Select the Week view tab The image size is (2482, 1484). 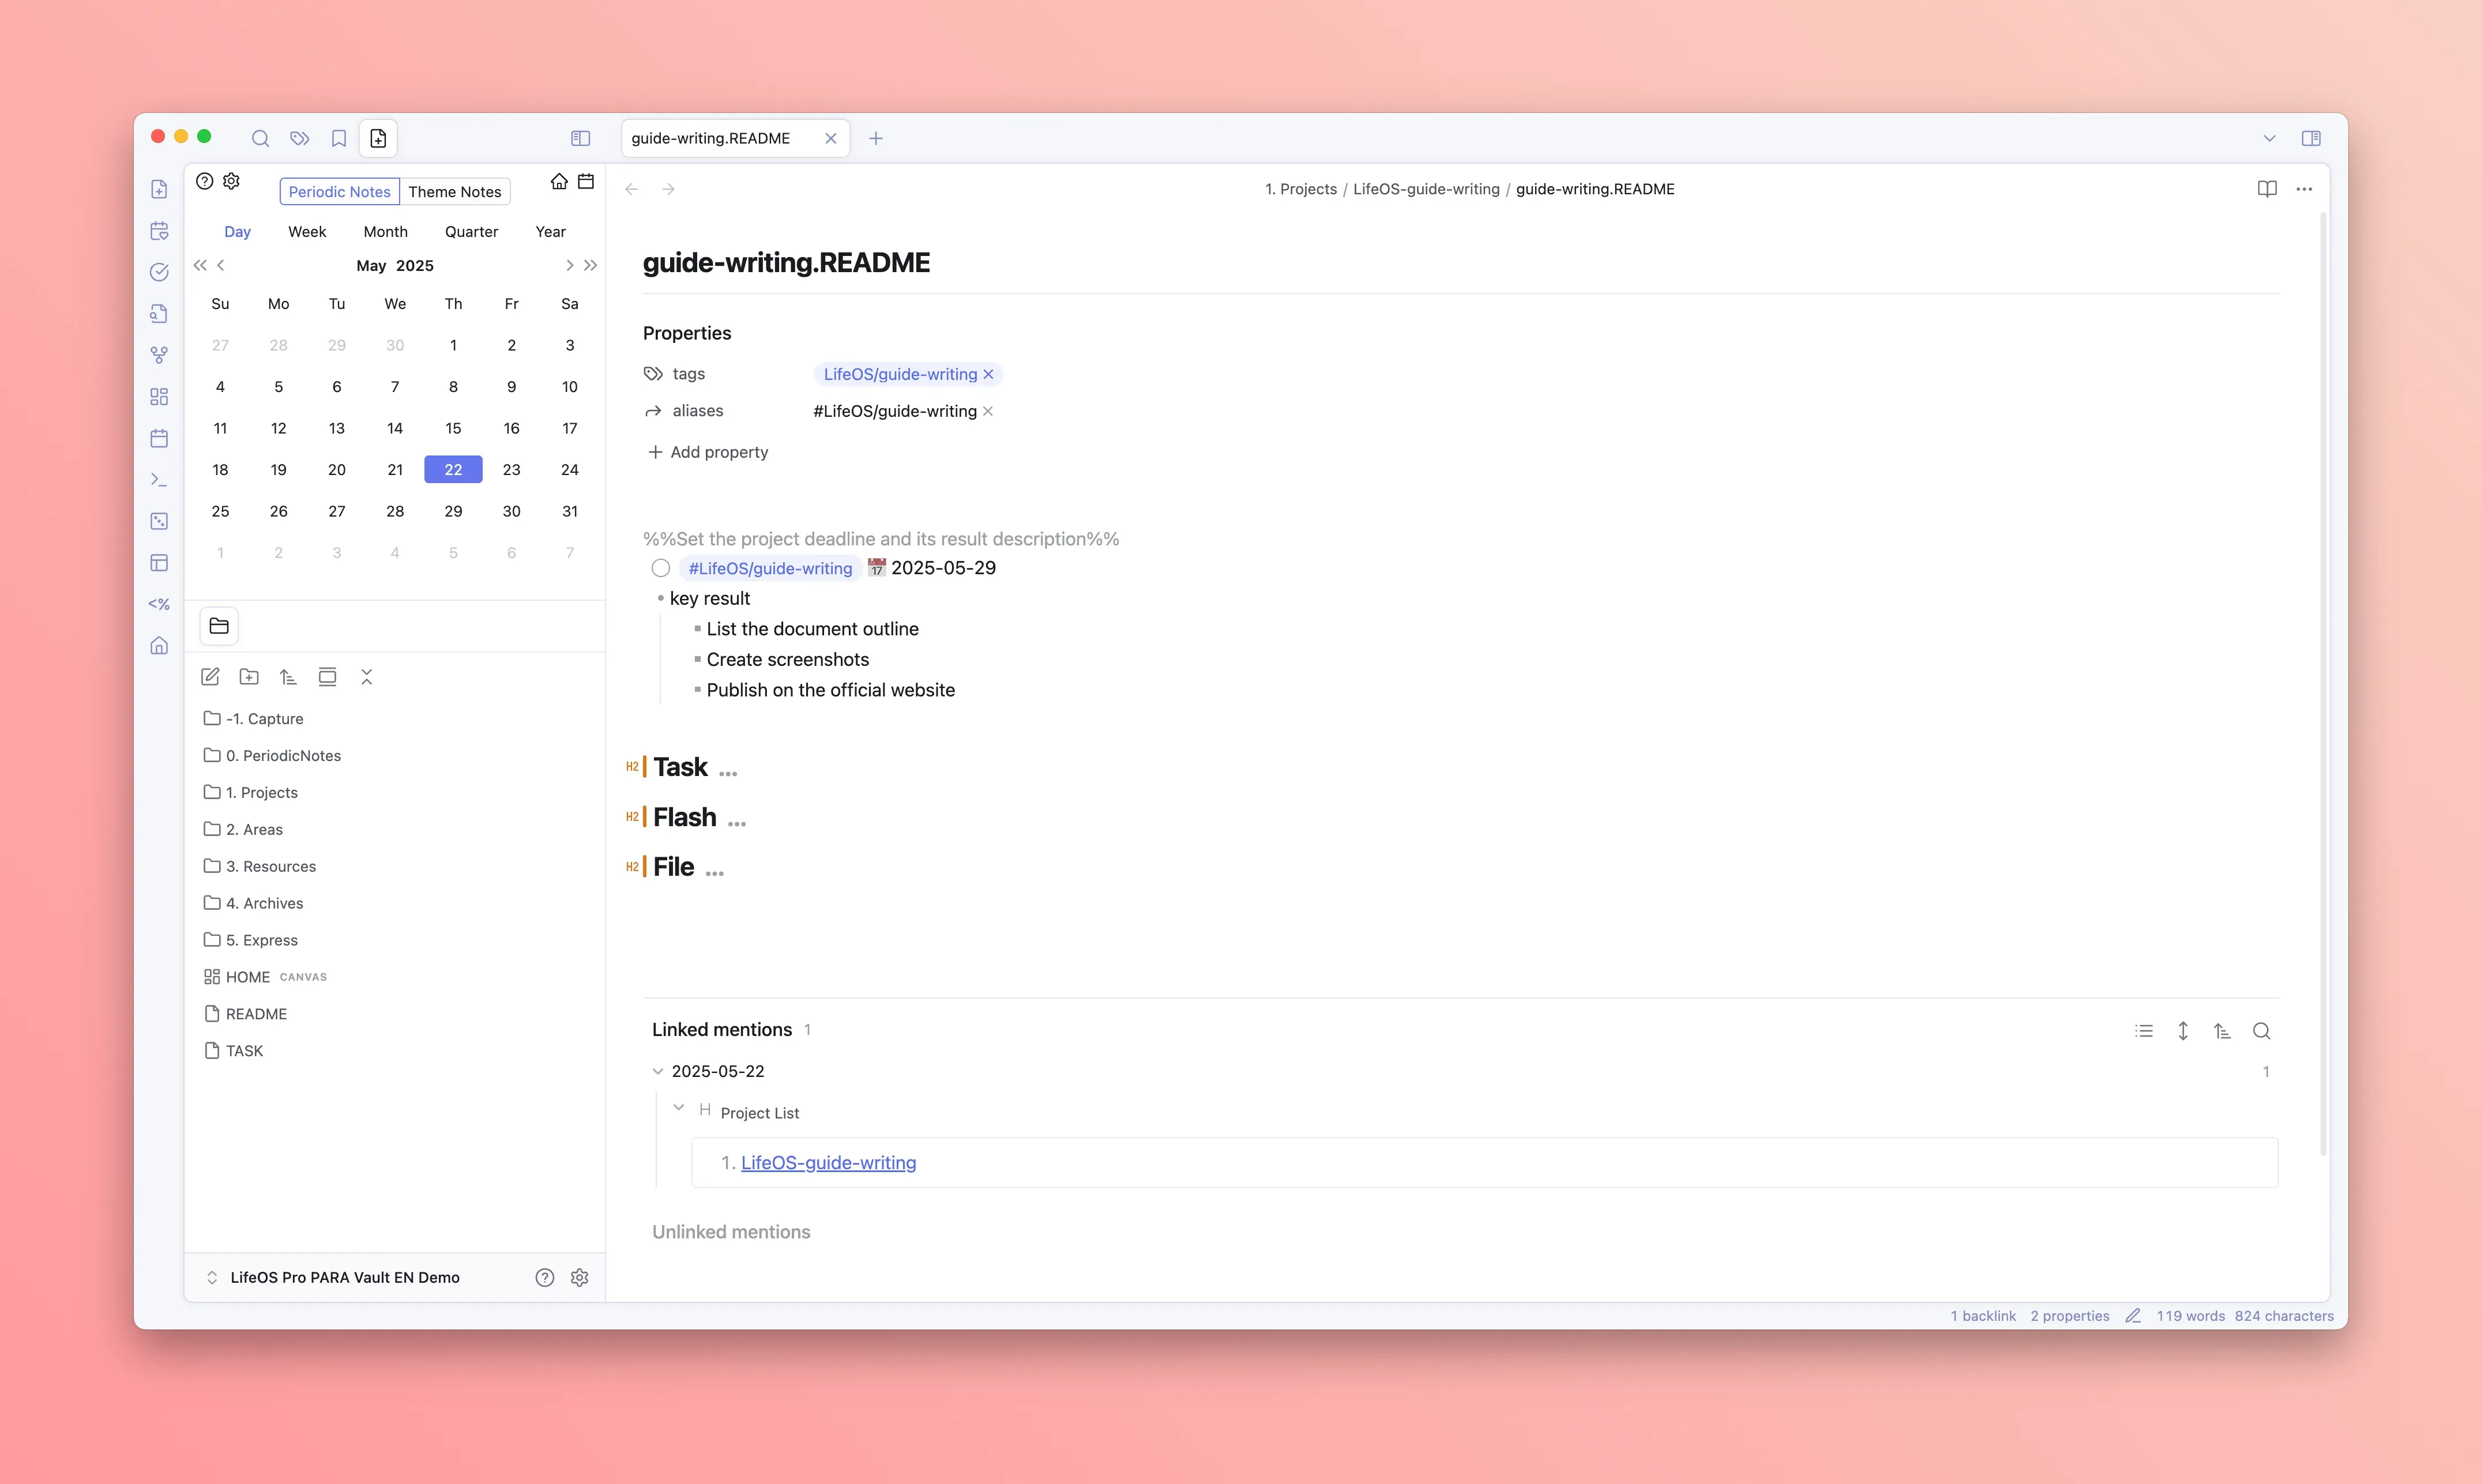click(x=307, y=231)
